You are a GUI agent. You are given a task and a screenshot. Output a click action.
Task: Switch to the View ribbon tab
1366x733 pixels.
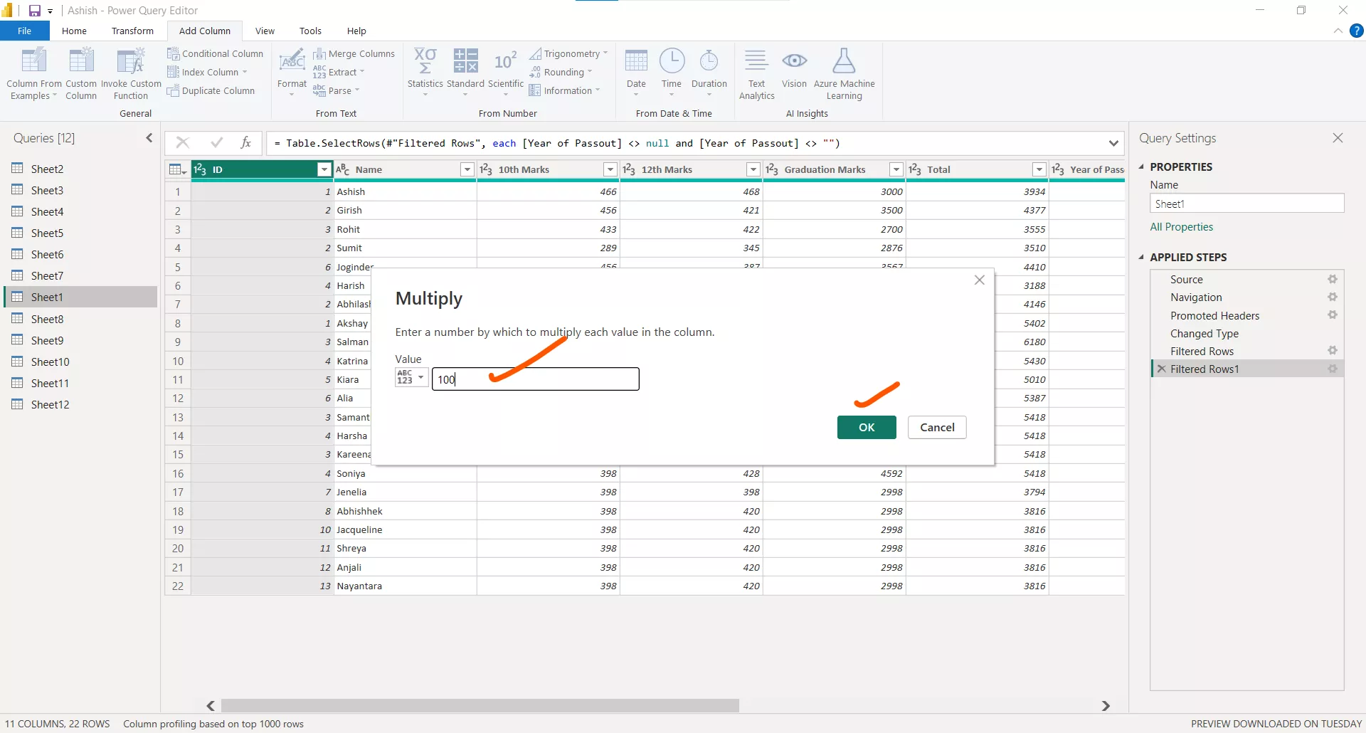[265, 31]
